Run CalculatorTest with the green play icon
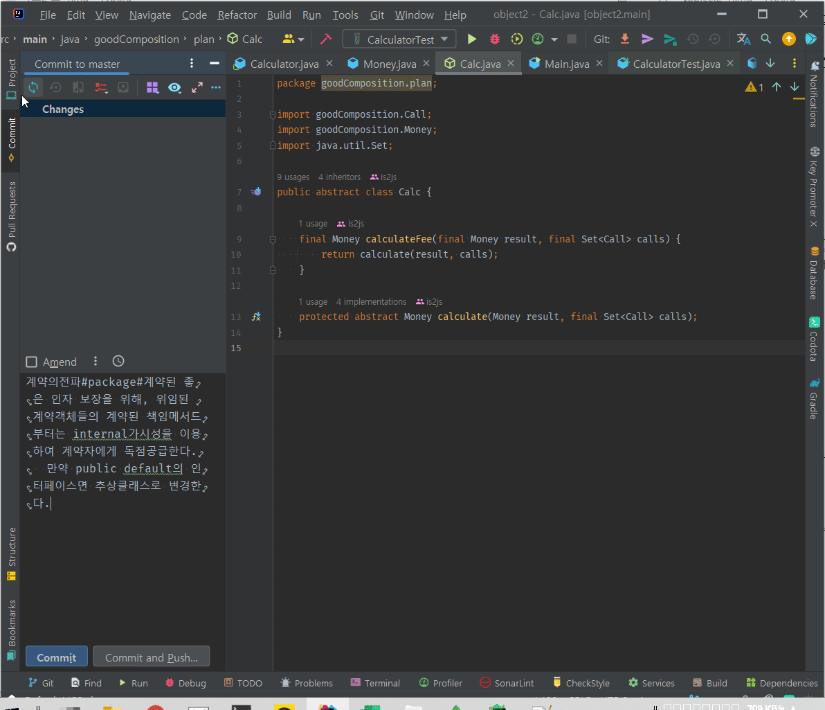The height and width of the screenshot is (710, 825). (x=472, y=39)
